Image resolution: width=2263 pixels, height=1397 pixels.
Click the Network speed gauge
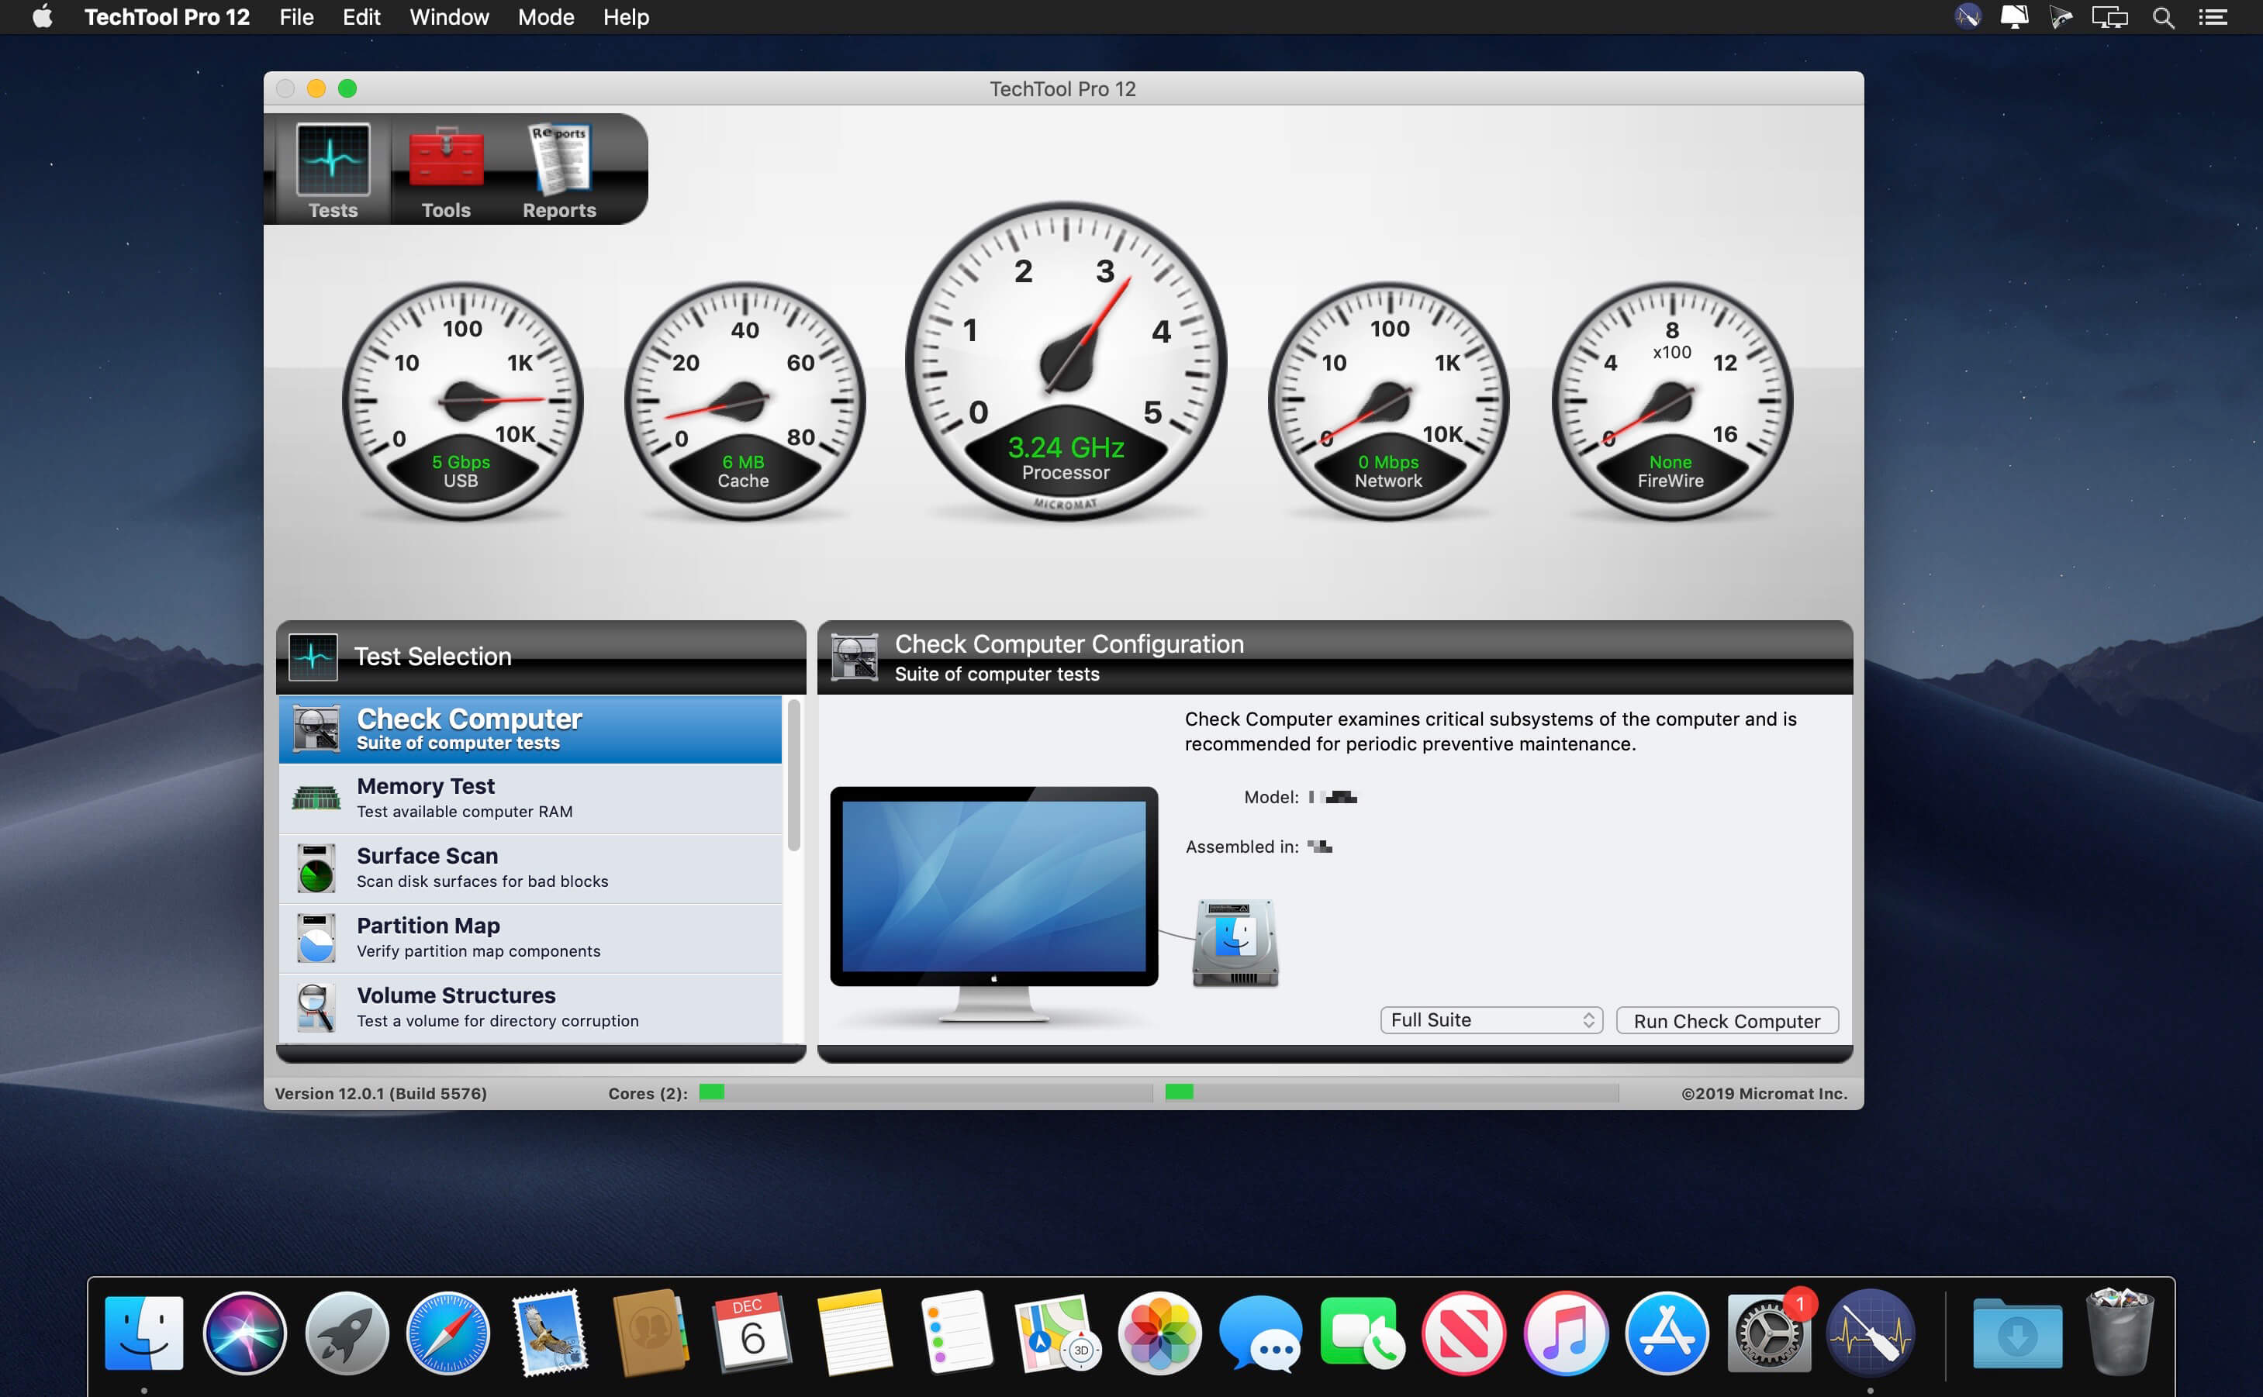1389,402
